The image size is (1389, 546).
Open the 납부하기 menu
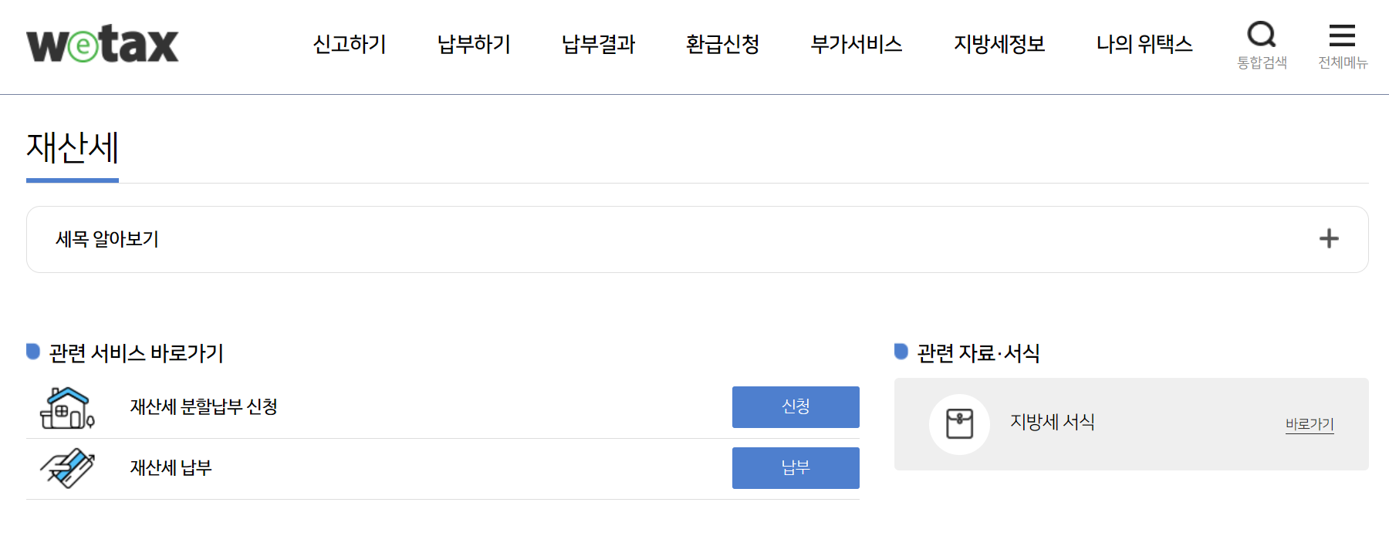point(473,45)
